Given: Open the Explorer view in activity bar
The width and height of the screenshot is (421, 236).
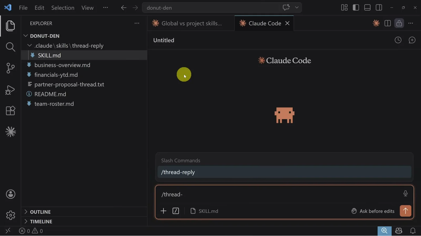Looking at the screenshot, I should pyautogui.click(x=10, y=26).
